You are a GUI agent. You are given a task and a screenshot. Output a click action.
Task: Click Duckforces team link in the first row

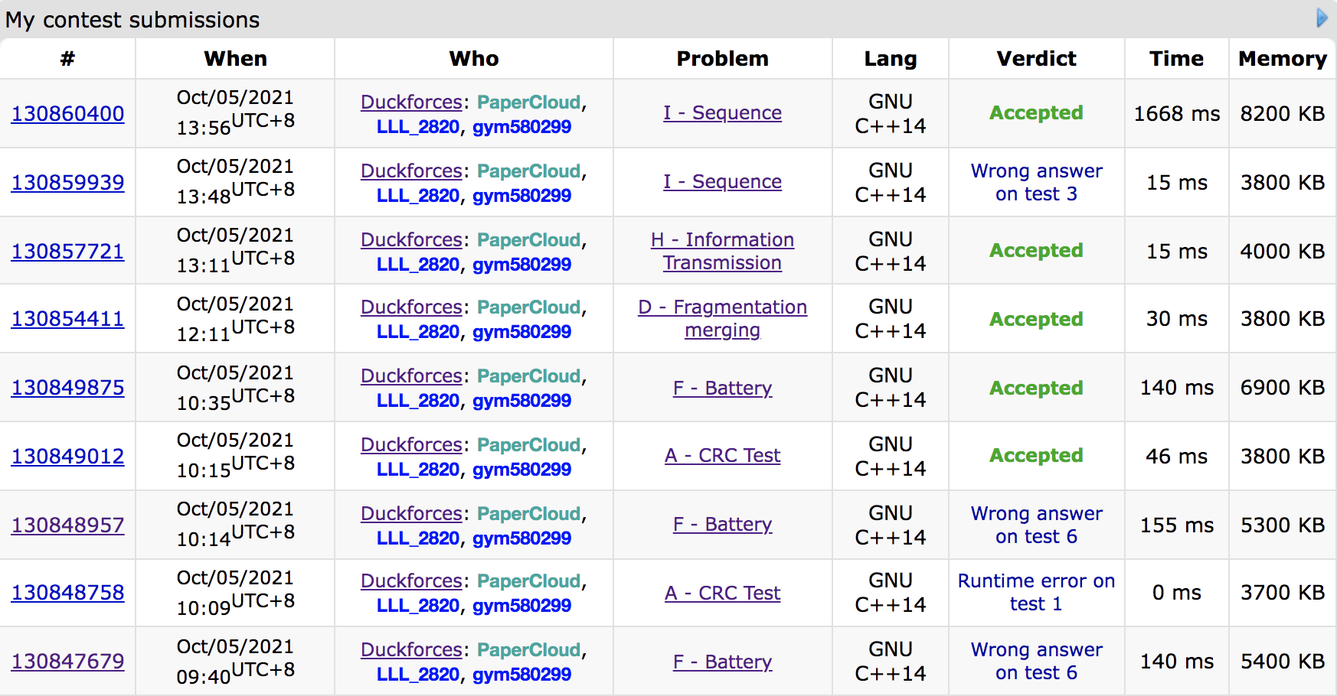411,102
